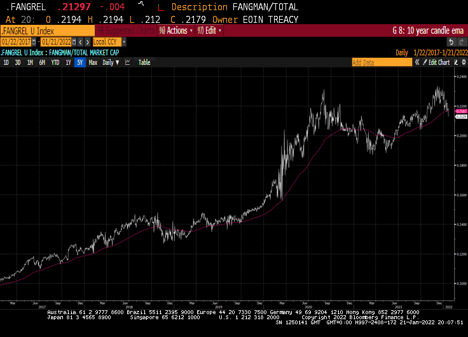Select the 3D range tab
Image resolution: width=468 pixels, height=337 pixels.
(18, 62)
